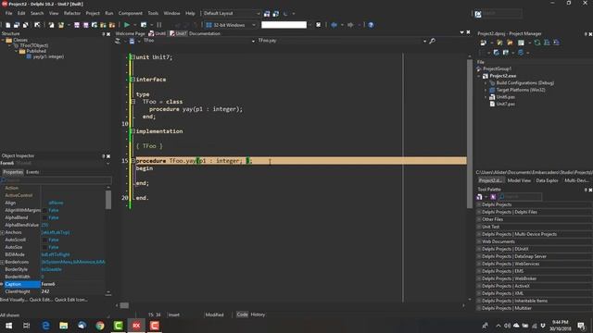Viewport: 593px width, 333px height.
Task: Click the View grid icon in Project Manager
Action: [x=521, y=43]
